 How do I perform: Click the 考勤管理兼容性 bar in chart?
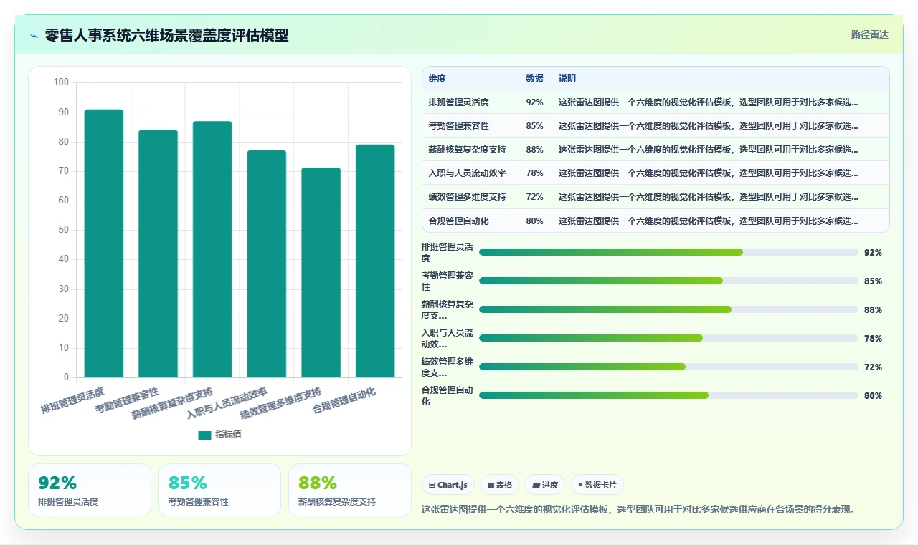pos(158,254)
